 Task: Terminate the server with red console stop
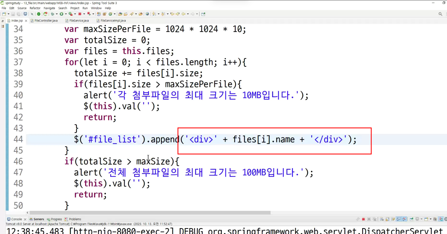(x=363, y=219)
